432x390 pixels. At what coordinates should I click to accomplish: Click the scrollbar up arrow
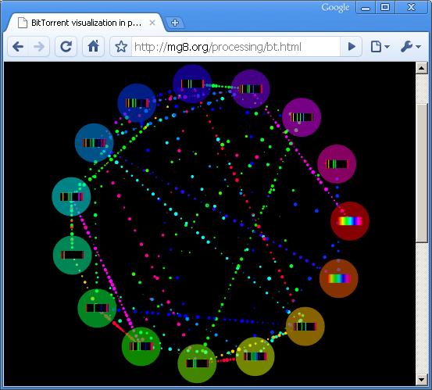pos(422,68)
